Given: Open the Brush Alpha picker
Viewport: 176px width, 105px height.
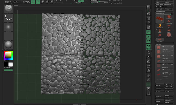Looking at the screenshot, I should pos(8,27).
